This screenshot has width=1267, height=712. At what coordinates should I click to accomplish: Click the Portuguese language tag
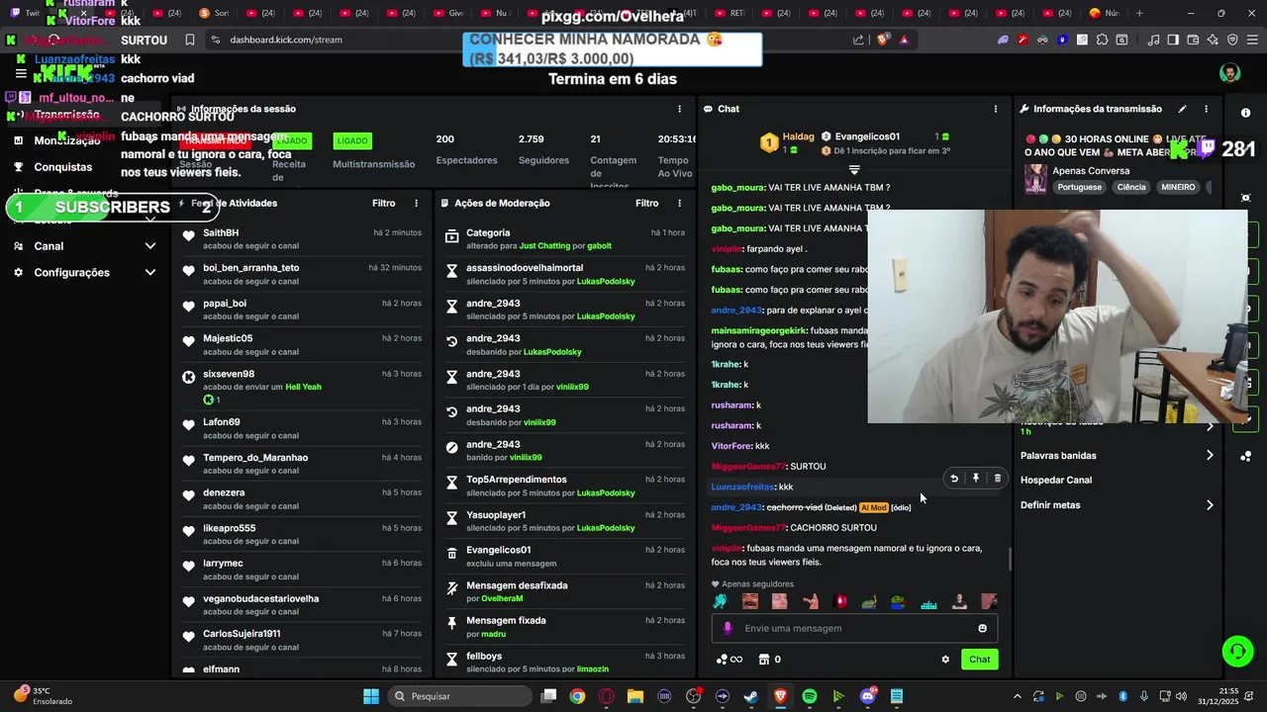[x=1078, y=187]
